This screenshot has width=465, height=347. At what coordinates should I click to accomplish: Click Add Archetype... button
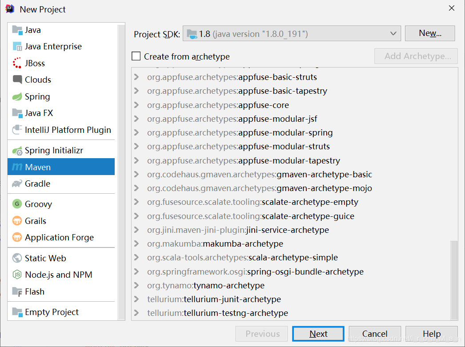(416, 56)
